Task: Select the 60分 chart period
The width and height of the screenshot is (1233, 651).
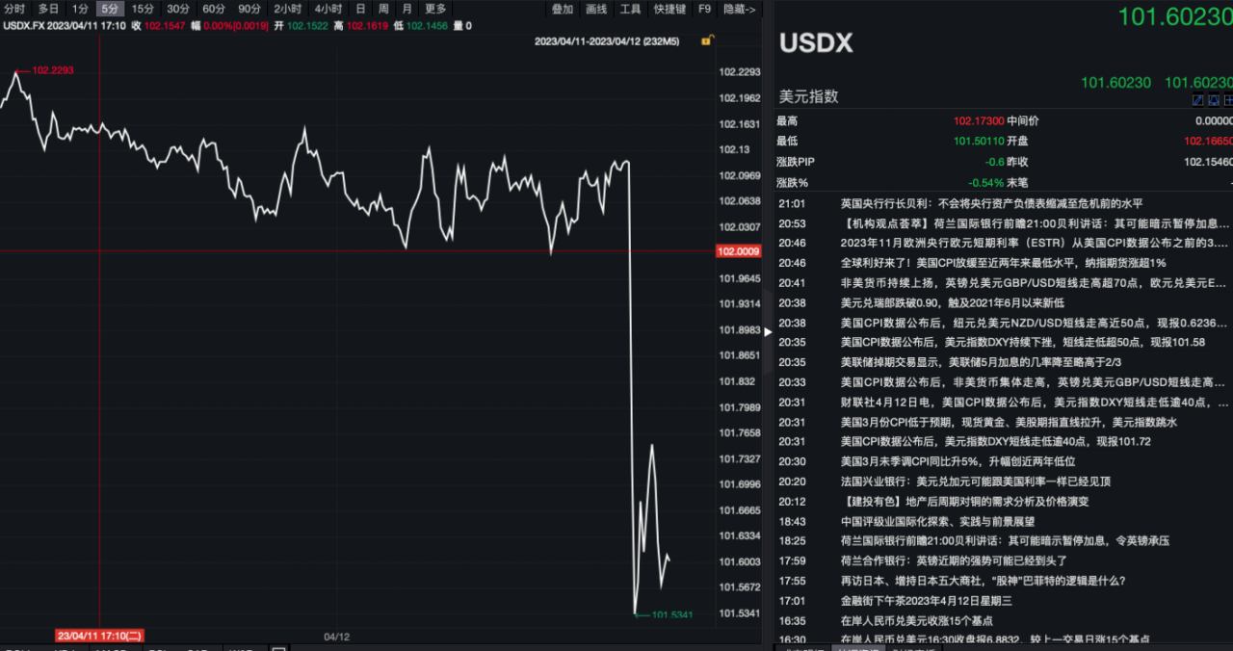Action: [214, 9]
